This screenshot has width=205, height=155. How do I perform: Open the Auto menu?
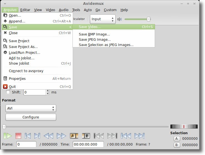pos(88,10)
